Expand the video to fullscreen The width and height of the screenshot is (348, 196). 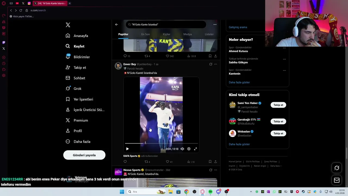pyautogui.click(x=195, y=149)
